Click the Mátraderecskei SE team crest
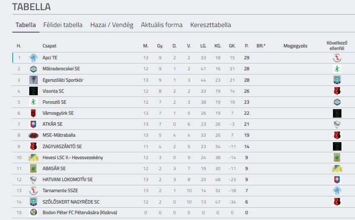This screenshot has height=220, width=355. click(34, 69)
